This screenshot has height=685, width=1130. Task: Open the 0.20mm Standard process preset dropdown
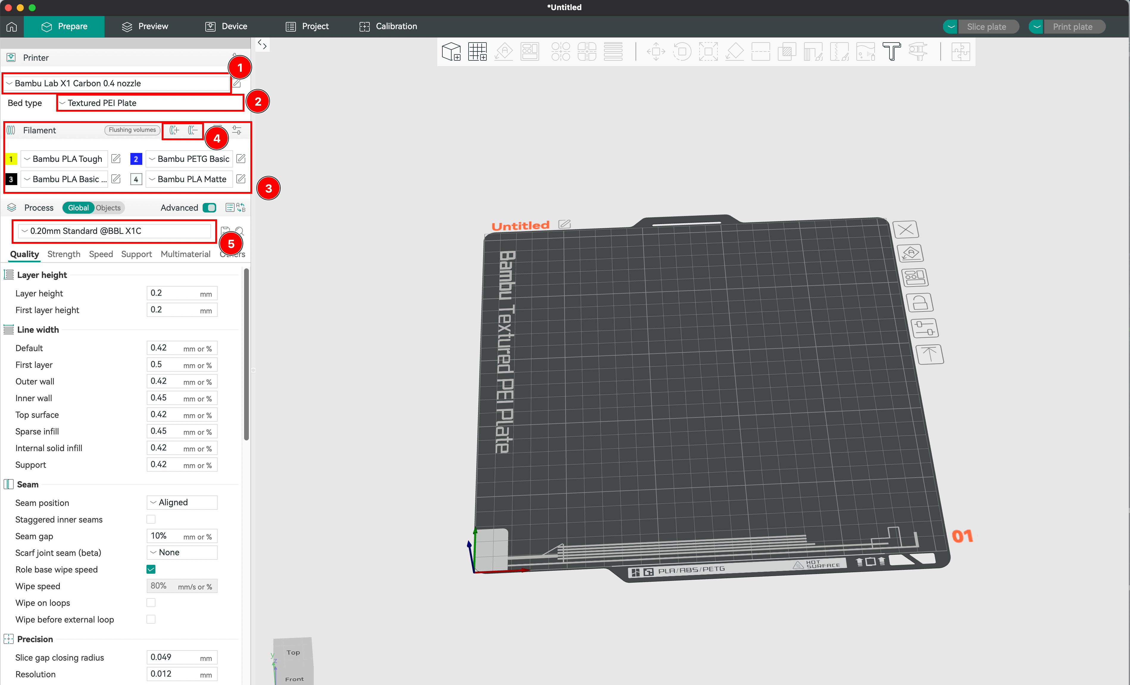(114, 231)
